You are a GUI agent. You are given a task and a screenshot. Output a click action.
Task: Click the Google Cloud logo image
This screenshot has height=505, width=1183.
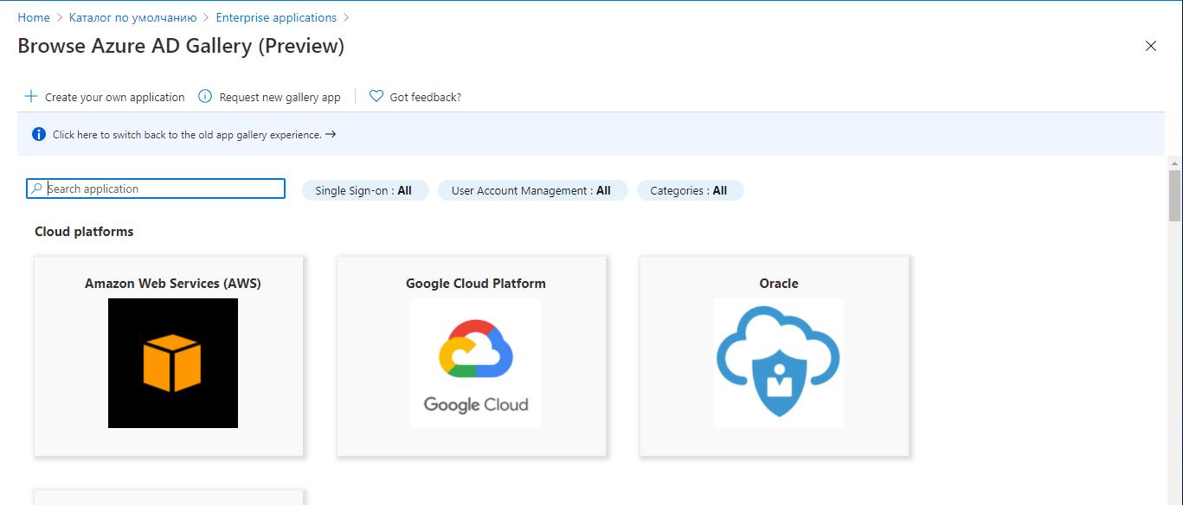(475, 363)
